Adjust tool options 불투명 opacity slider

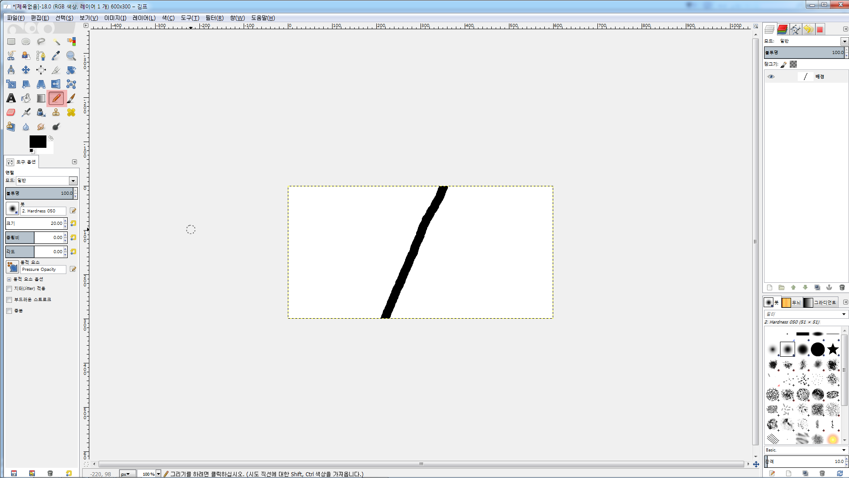click(x=40, y=193)
